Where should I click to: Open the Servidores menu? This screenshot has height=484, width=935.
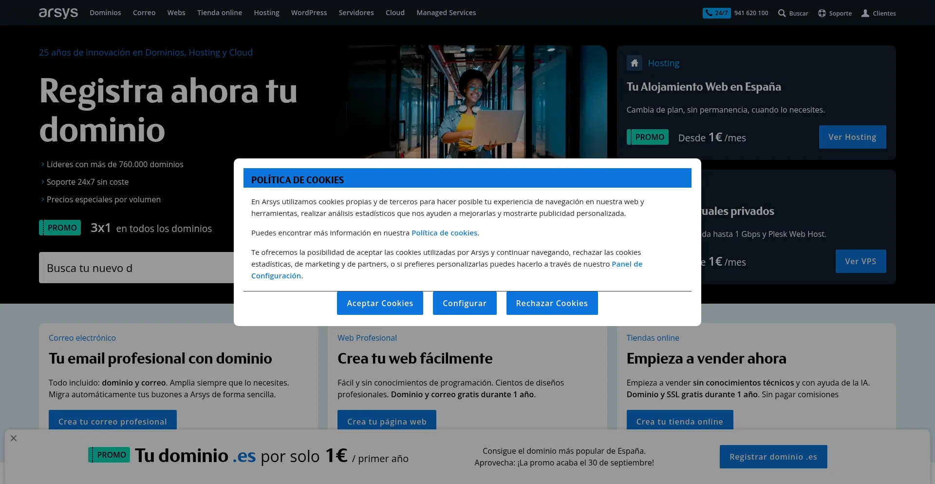[356, 13]
